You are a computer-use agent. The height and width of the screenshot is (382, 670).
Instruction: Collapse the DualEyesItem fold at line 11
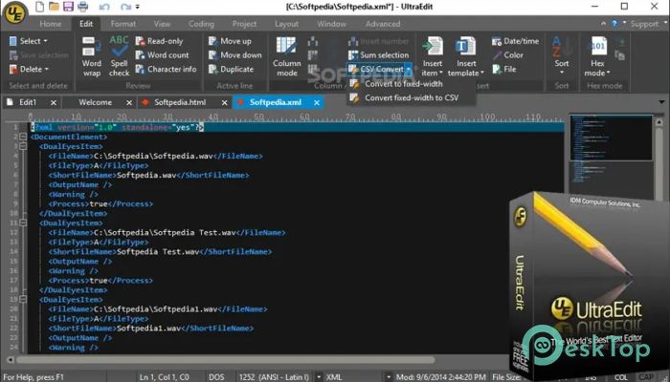coord(23,223)
